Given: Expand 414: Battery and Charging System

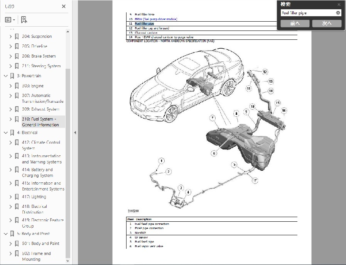Looking at the screenshot, I should click(10, 170).
